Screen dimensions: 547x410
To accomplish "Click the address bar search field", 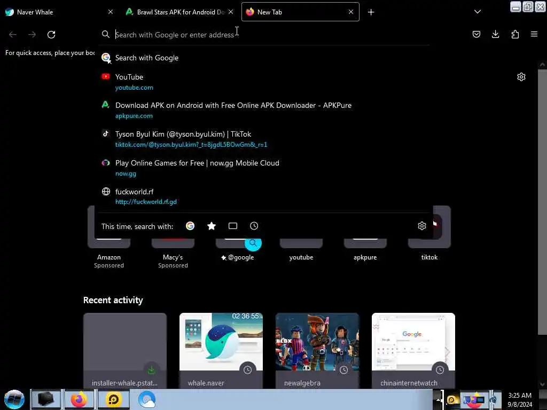I will pyautogui.click(x=263, y=35).
